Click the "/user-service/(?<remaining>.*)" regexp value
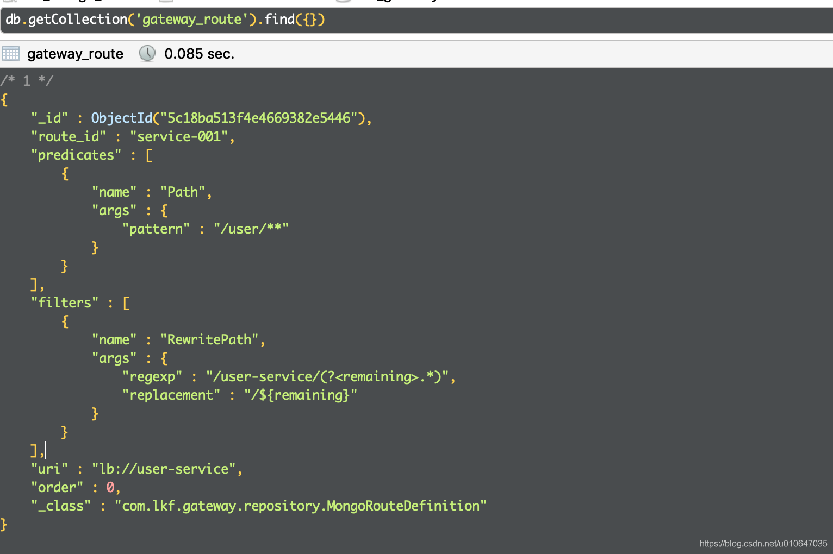Viewport: 833px width, 554px height. (x=327, y=377)
